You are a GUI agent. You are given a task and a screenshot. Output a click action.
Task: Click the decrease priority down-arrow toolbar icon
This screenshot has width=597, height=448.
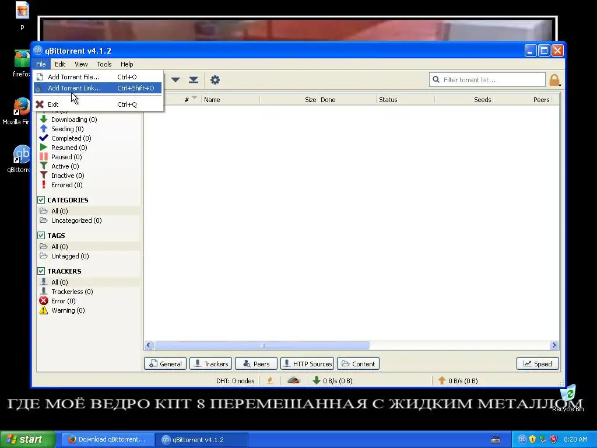coord(175,80)
